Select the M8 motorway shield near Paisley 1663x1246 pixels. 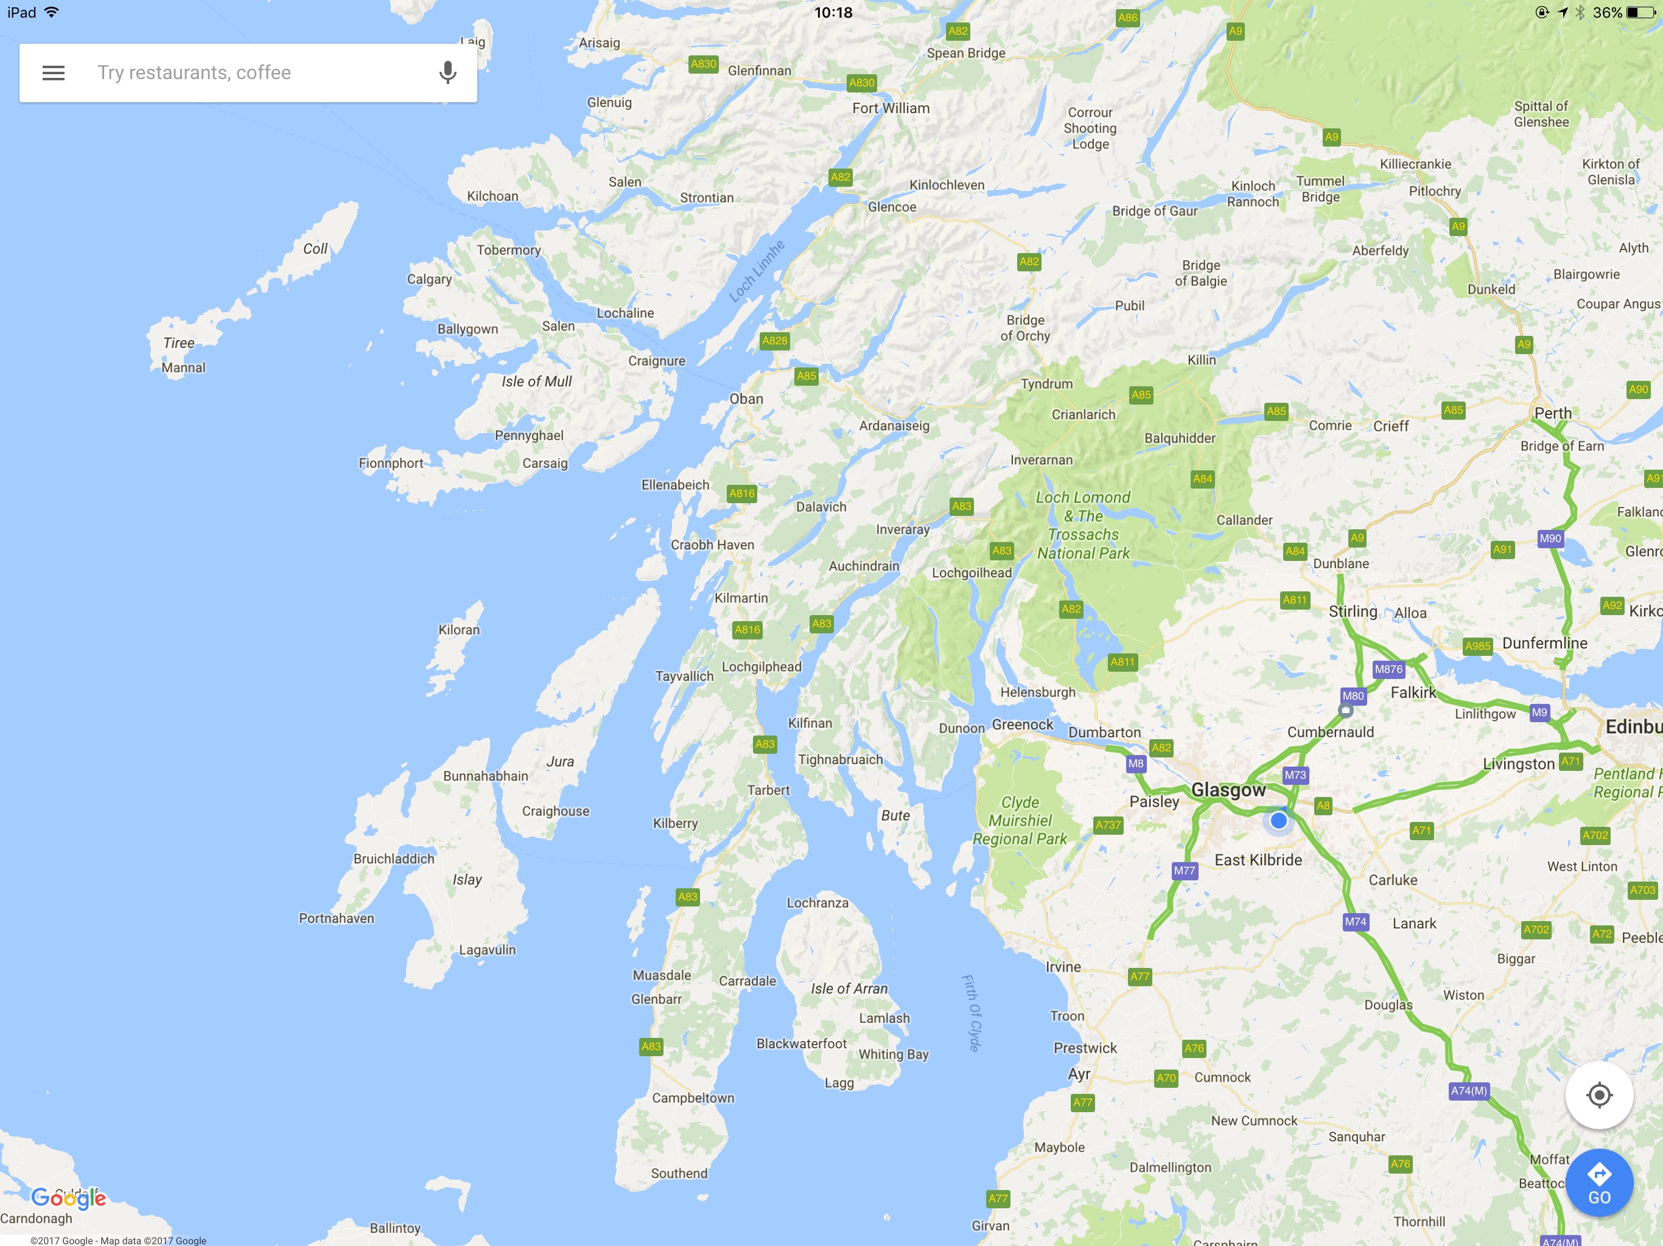(1136, 764)
